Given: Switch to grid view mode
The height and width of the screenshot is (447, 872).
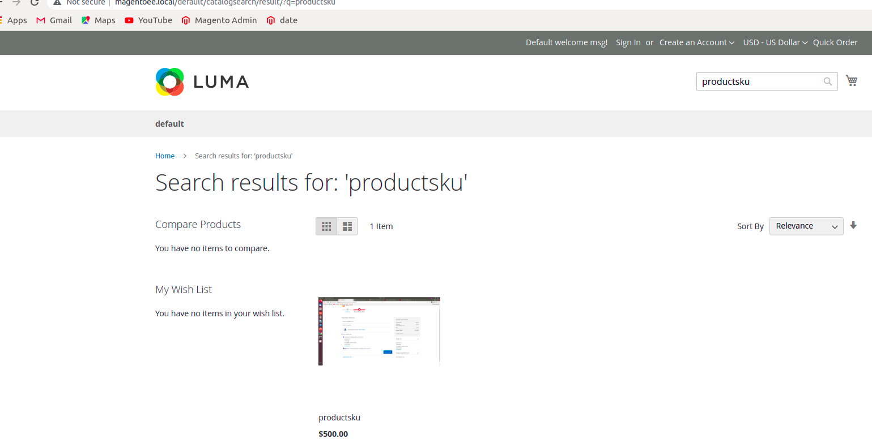Looking at the screenshot, I should point(326,226).
